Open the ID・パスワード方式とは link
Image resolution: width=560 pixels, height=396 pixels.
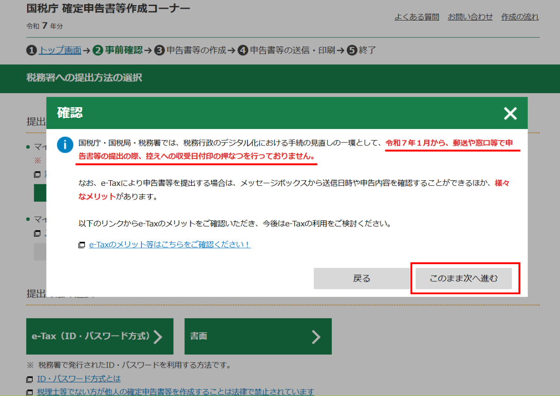click(x=78, y=379)
